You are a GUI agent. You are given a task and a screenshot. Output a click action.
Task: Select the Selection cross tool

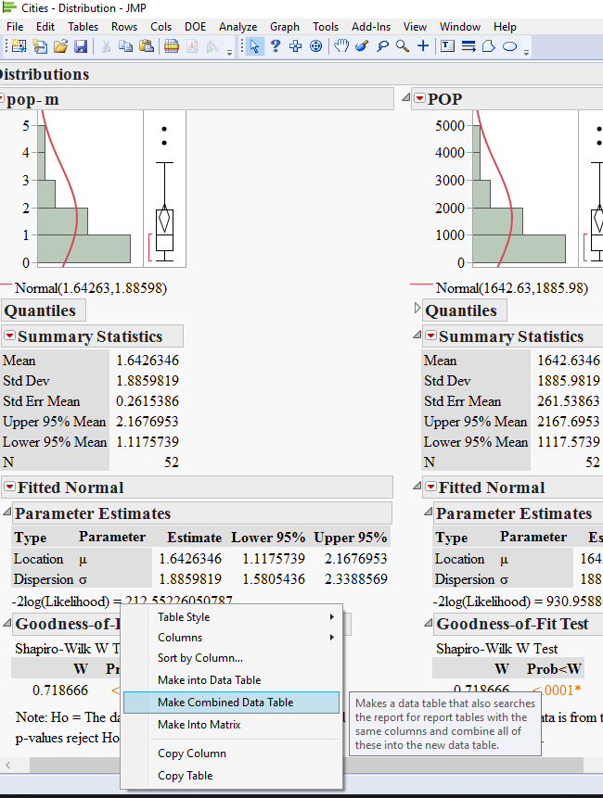(x=295, y=46)
